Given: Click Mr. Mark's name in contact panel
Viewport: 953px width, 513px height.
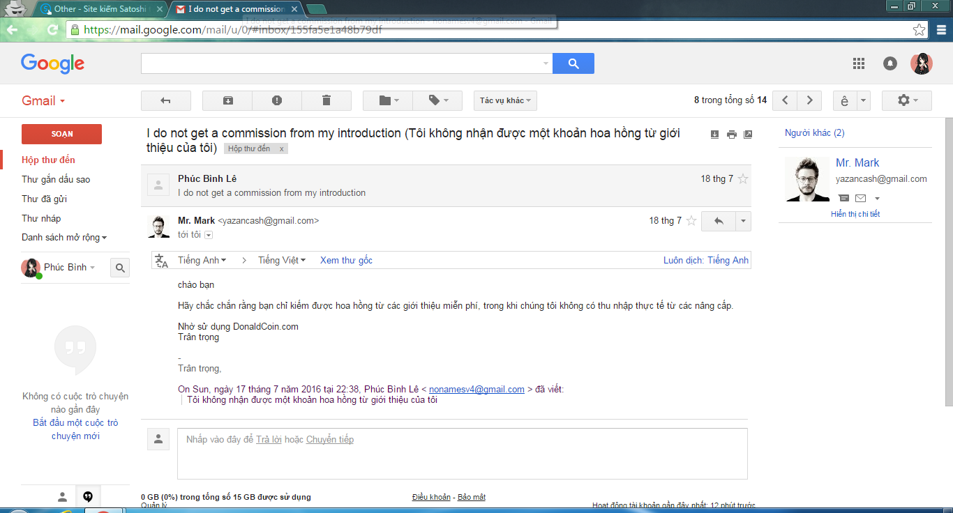Looking at the screenshot, I should click(x=857, y=163).
